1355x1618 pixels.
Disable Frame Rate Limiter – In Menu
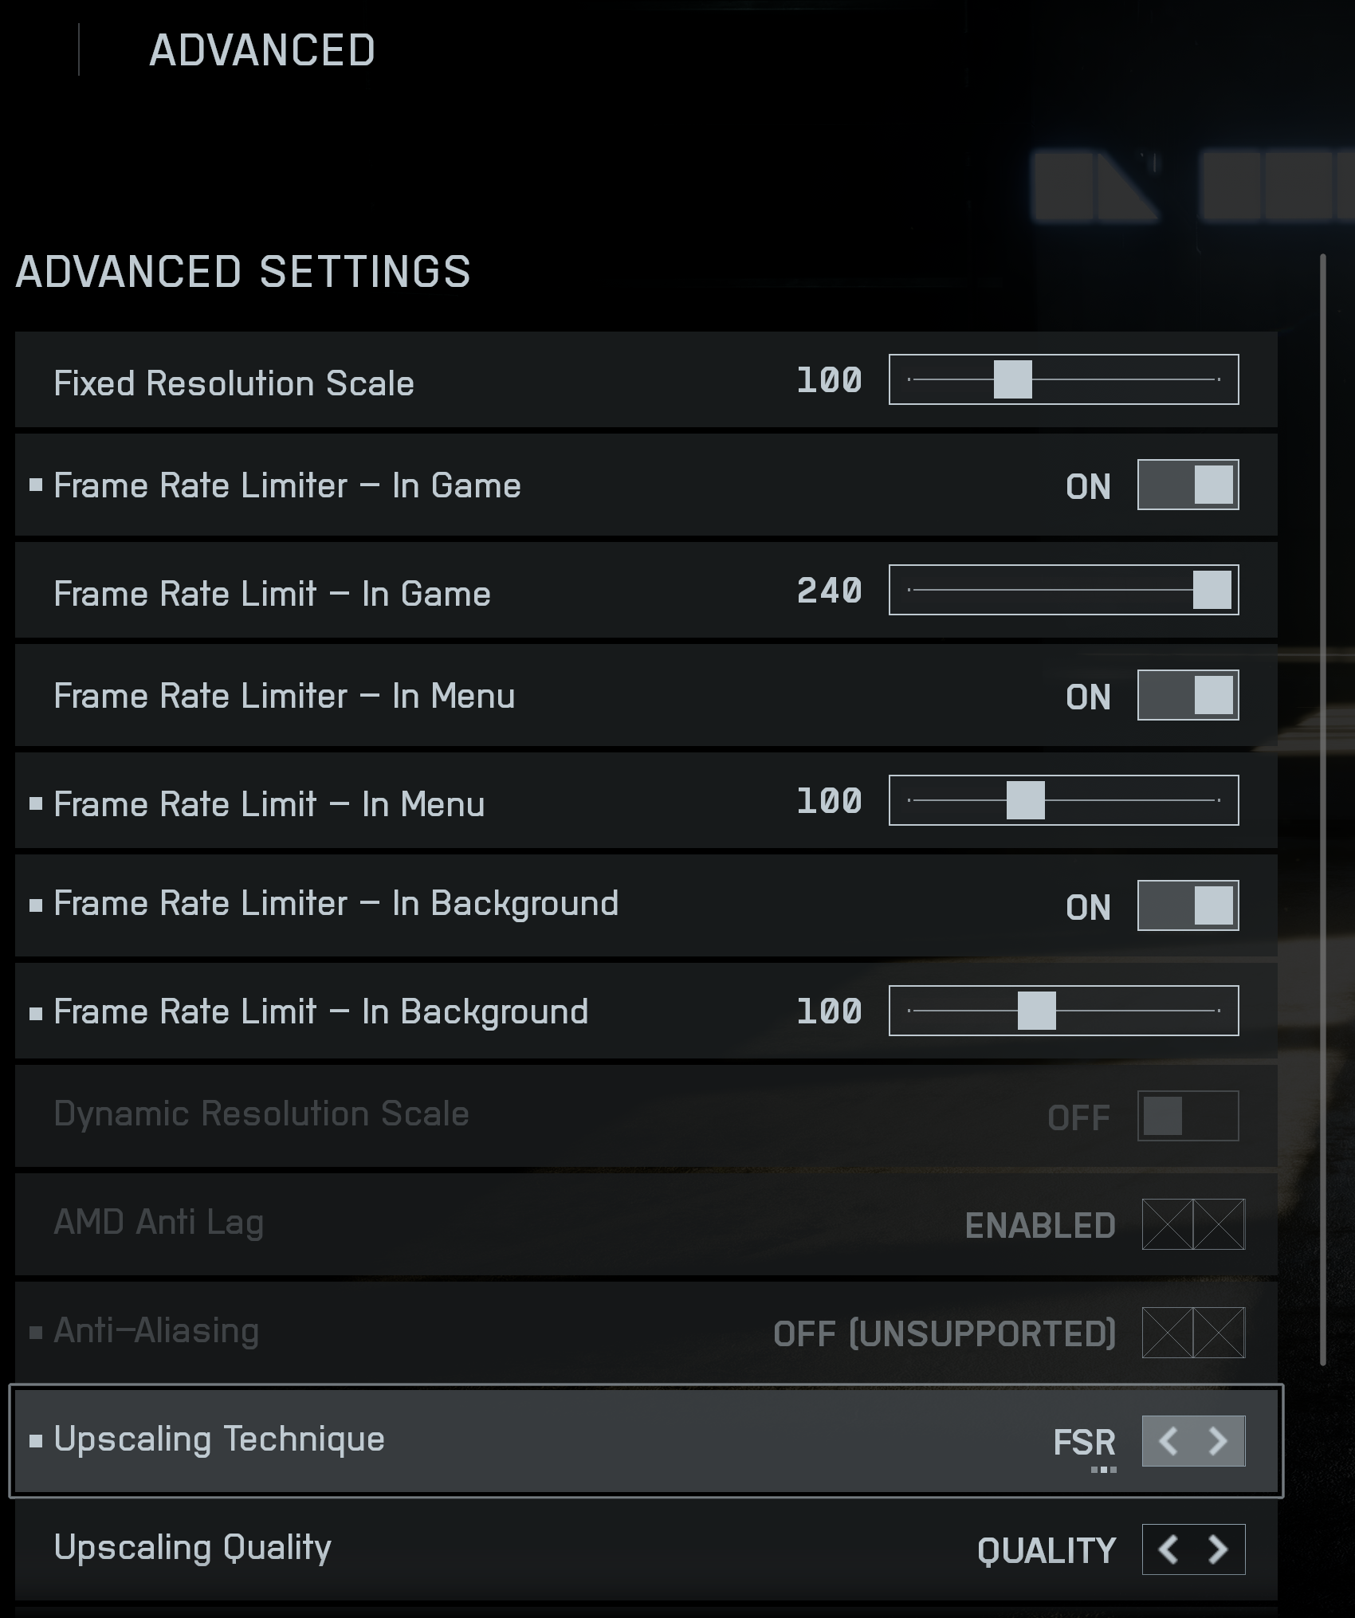(x=1188, y=695)
